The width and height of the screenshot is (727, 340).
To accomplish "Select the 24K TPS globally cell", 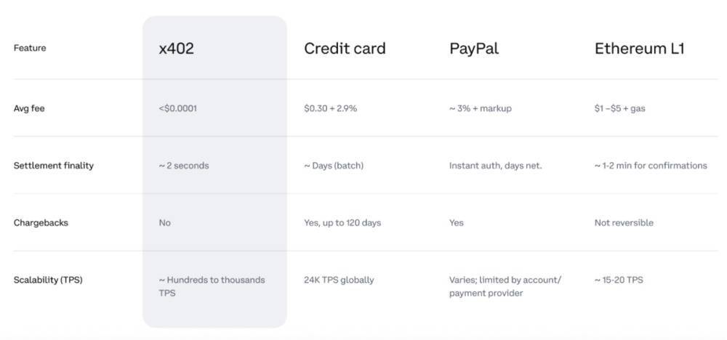I will click(x=339, y=280).
